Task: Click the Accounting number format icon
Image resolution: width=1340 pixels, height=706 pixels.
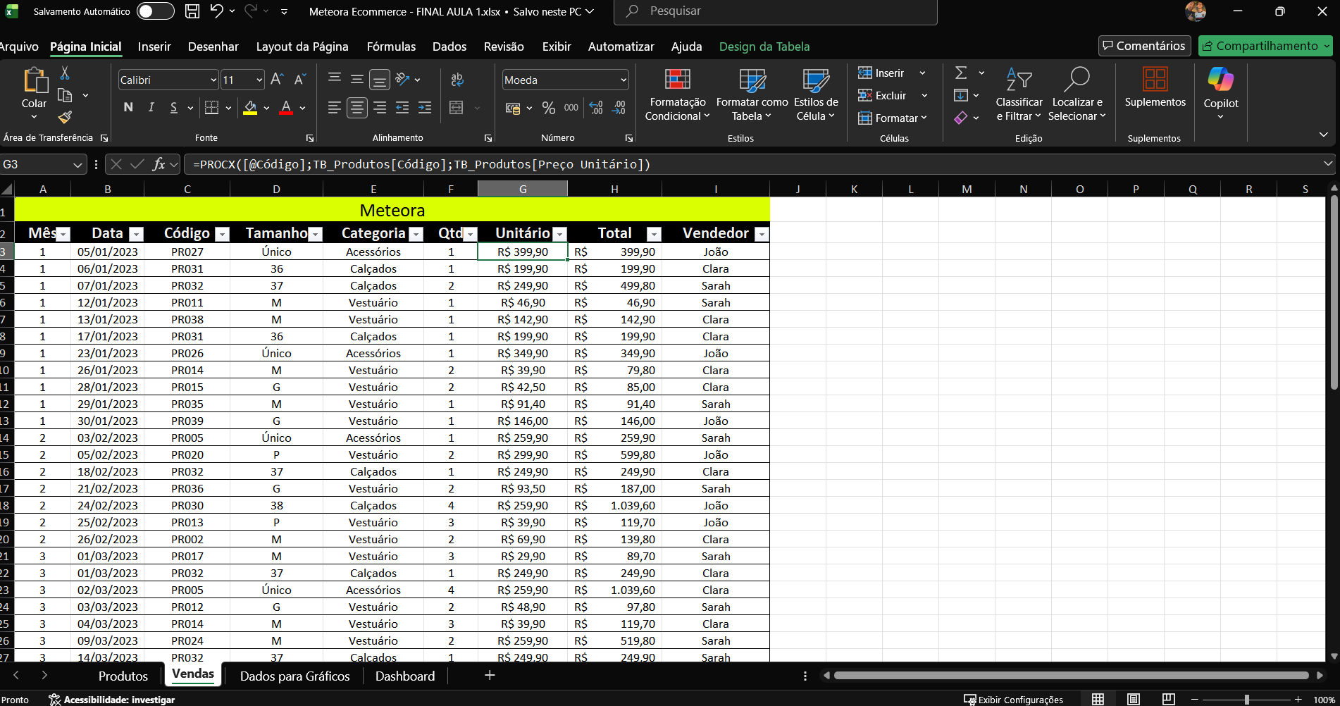Action: tap(513, 108)
